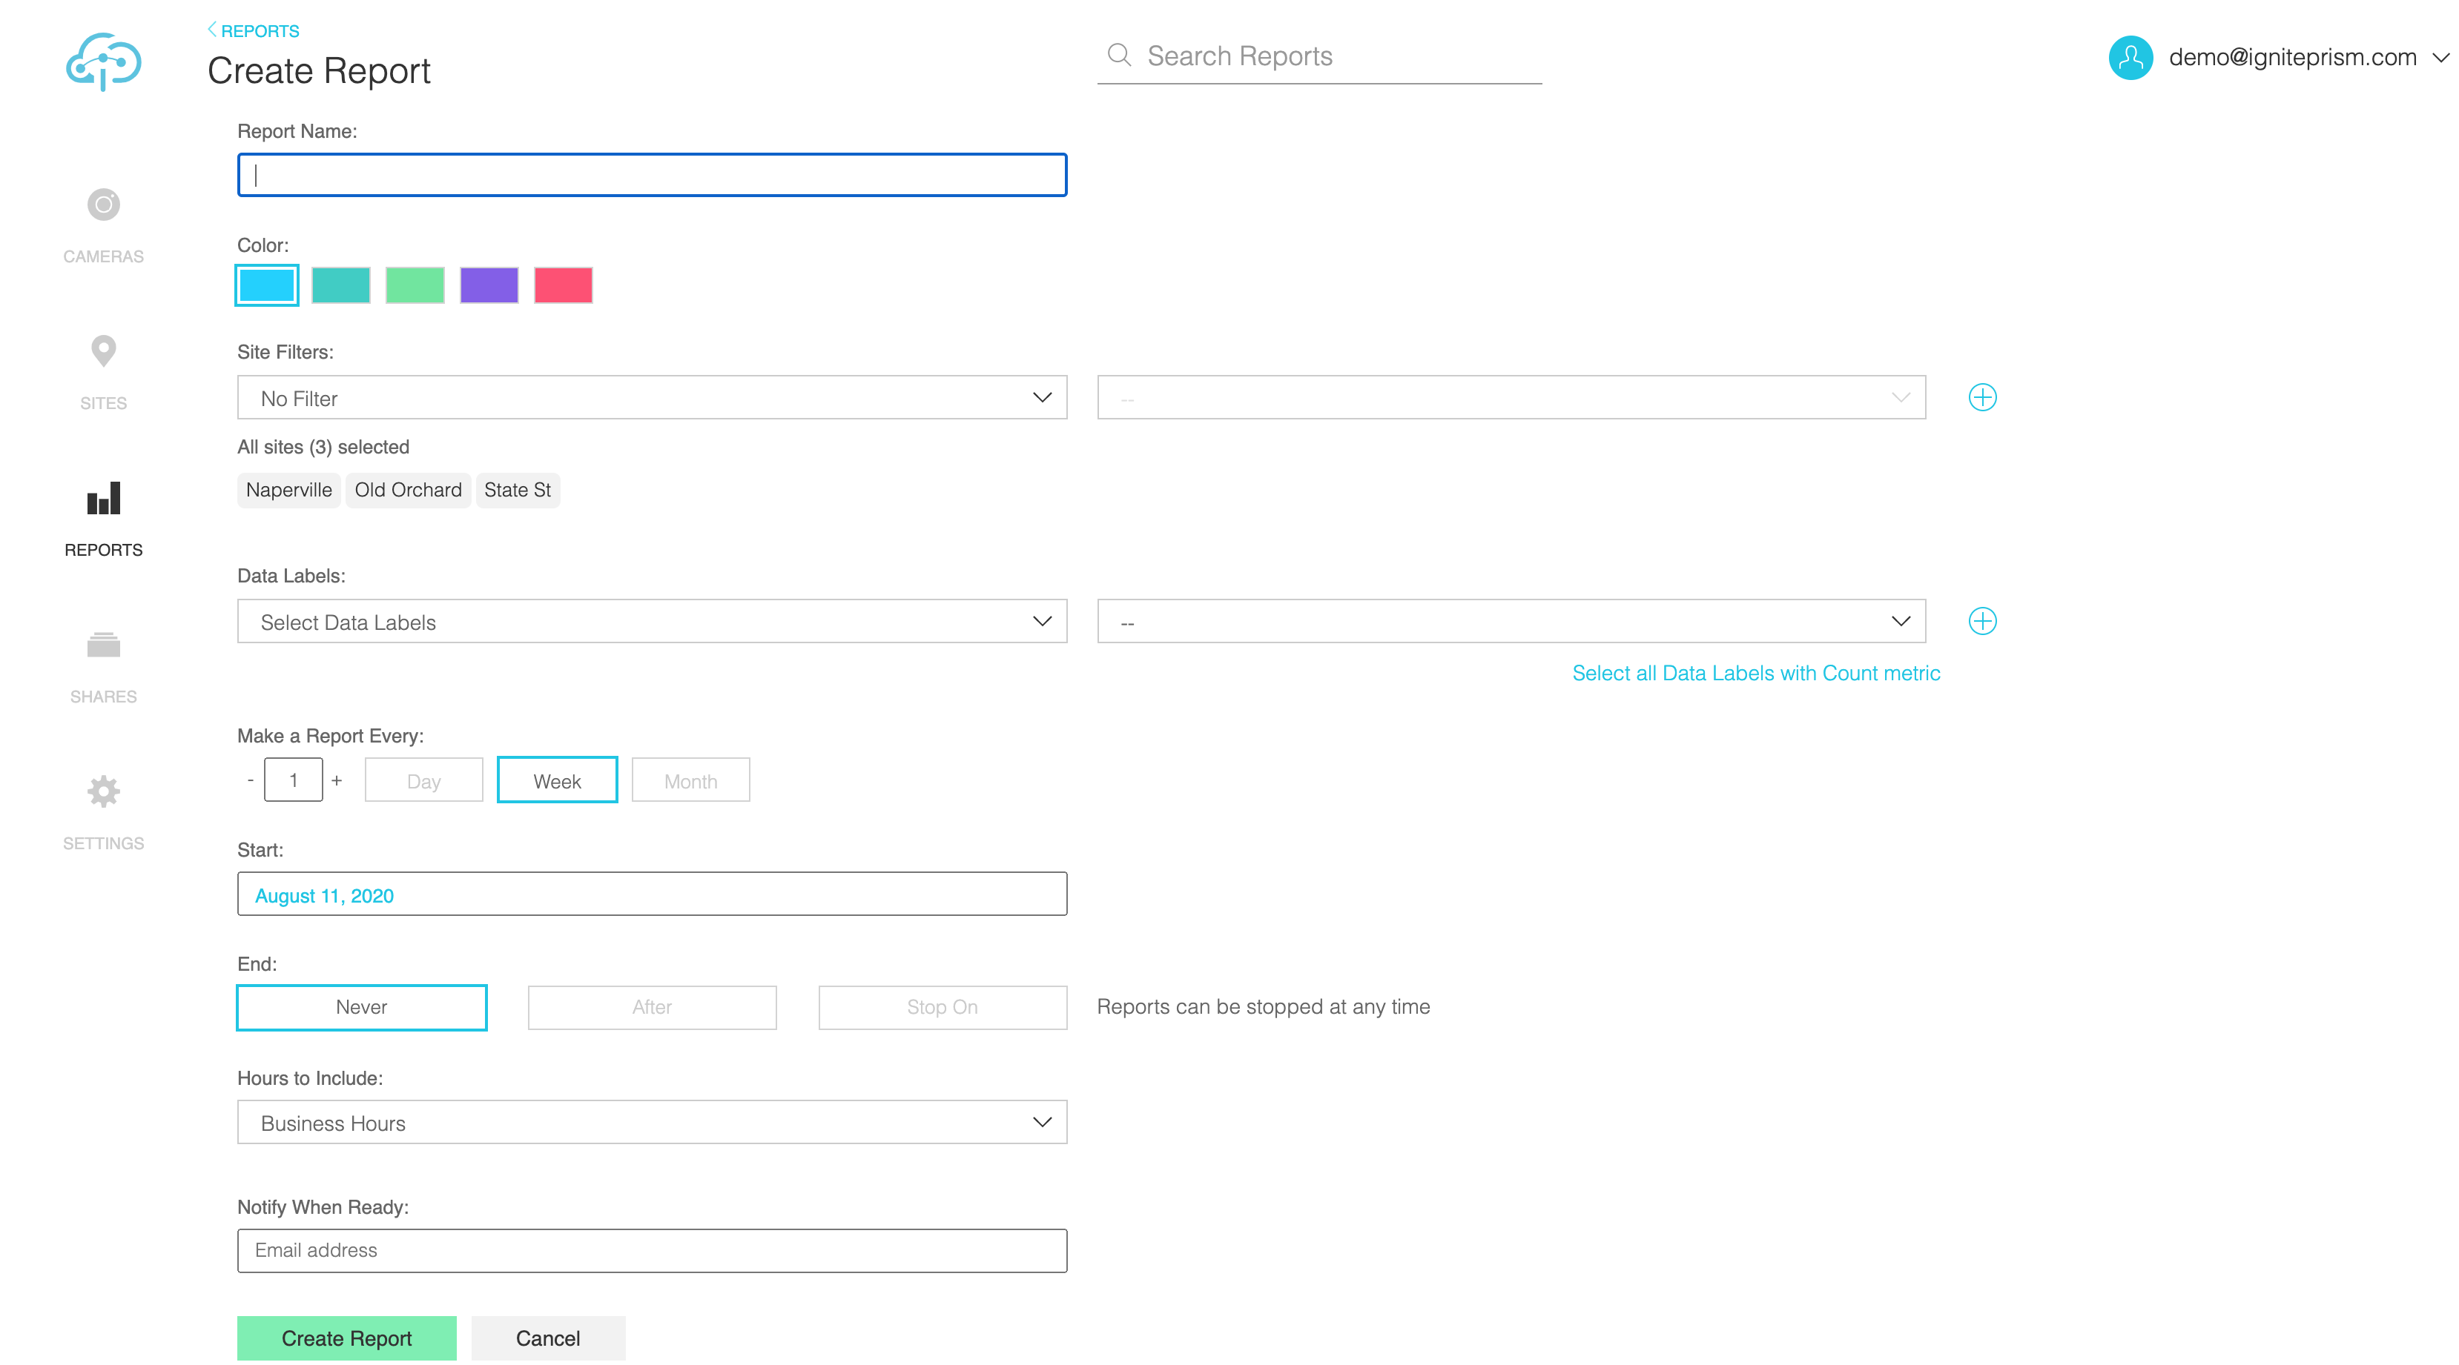
Task: Open the Sites pin icon
Action: (103, 351)
